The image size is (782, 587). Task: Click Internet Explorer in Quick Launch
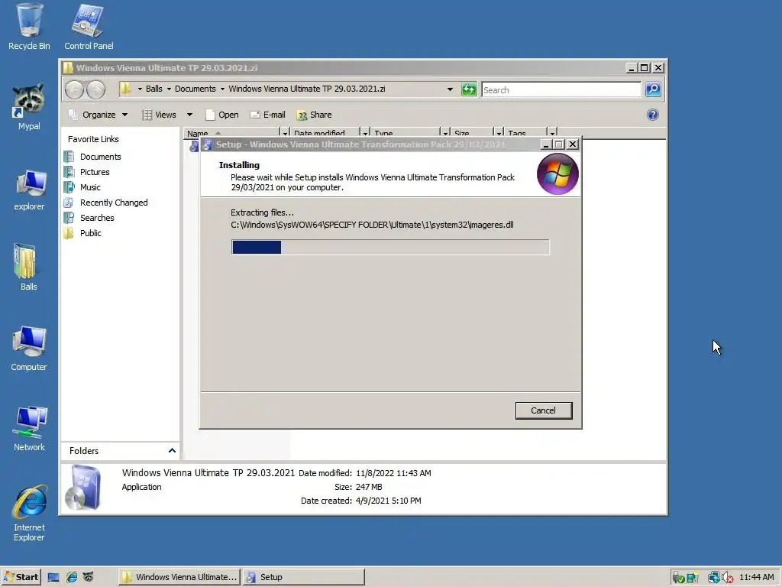71,577
